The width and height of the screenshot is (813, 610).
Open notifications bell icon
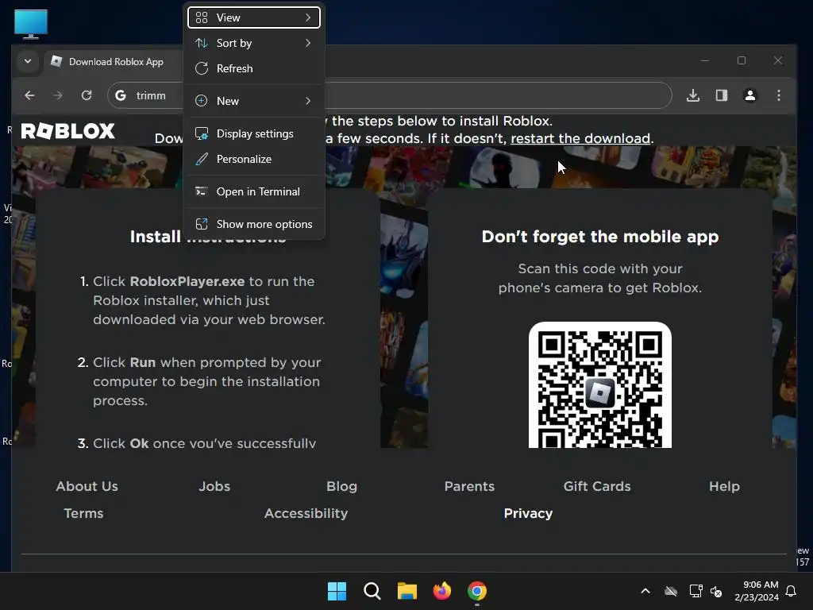[792, 591]
